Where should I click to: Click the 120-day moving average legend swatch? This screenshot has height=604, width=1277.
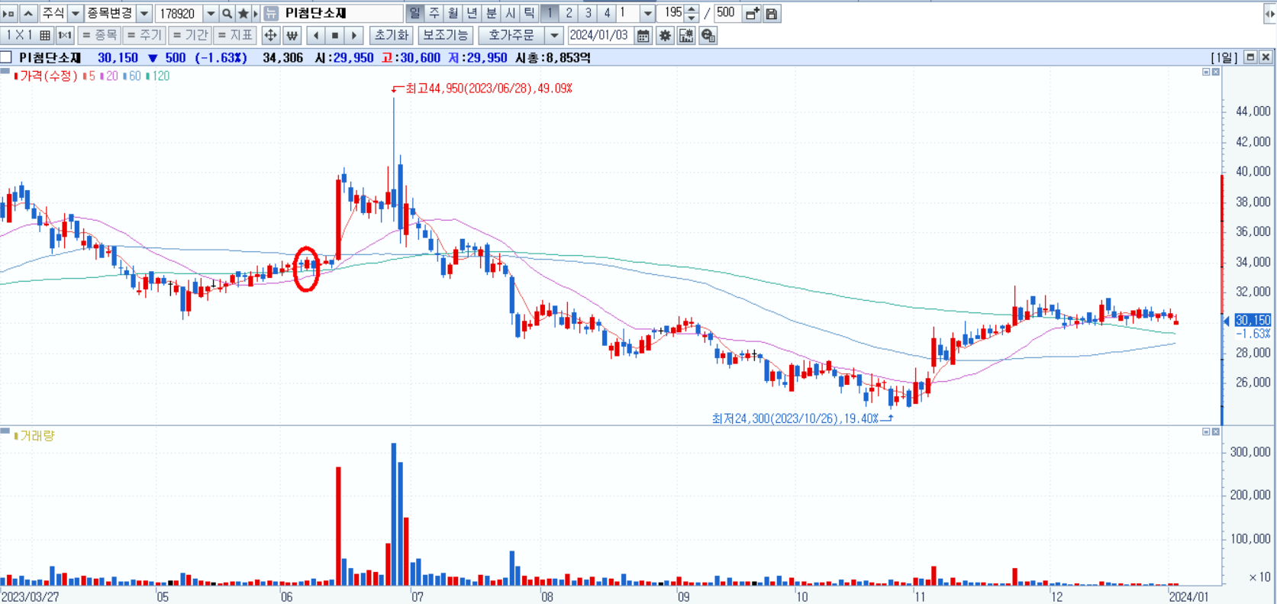[x=148, y=76]
